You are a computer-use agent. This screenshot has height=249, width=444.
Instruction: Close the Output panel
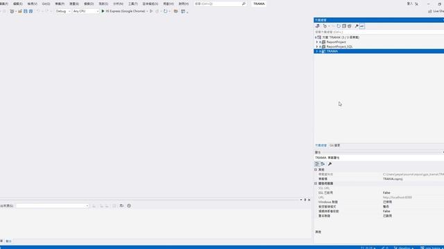309,200
